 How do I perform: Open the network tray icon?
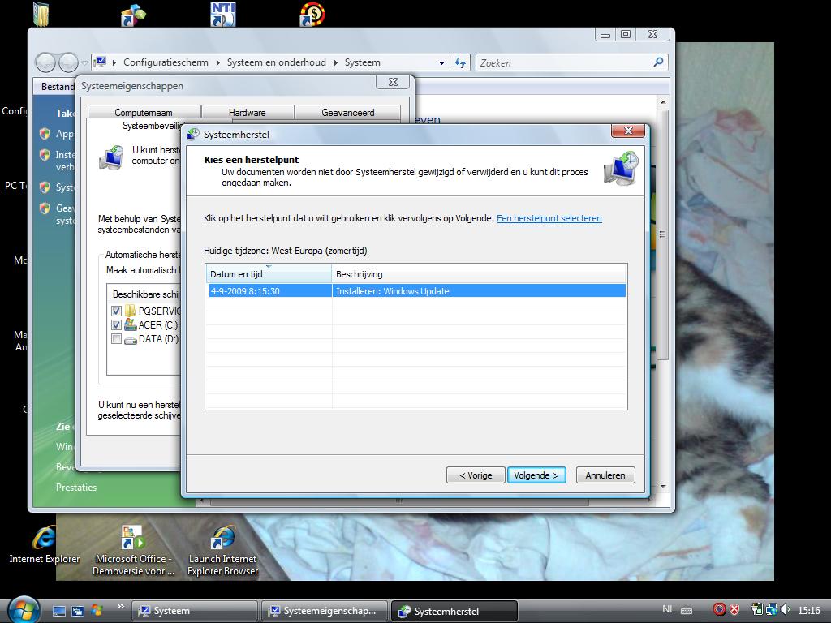(x=771, y=609)
